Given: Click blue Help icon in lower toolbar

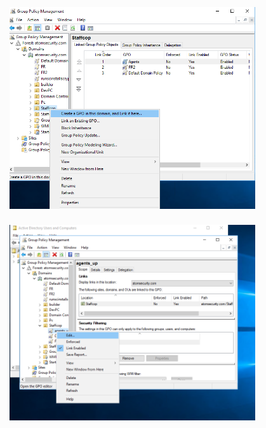Looking at the screenshot, I should pos(70,254).
